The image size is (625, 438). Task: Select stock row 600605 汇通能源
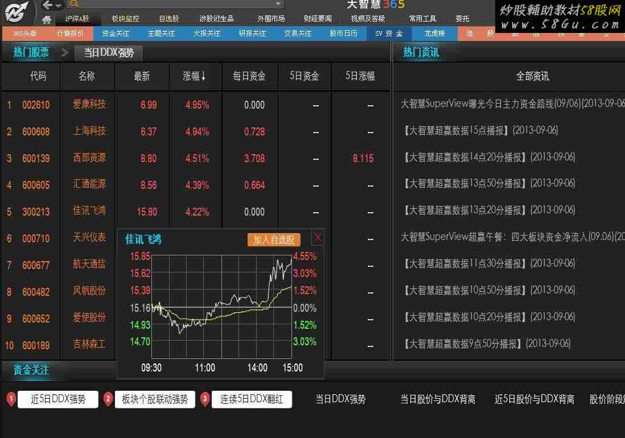[195, 185]
